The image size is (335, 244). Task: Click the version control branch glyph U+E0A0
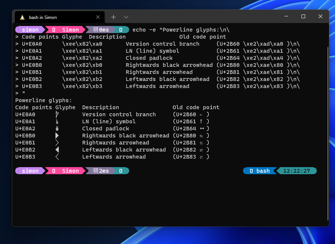57,114
